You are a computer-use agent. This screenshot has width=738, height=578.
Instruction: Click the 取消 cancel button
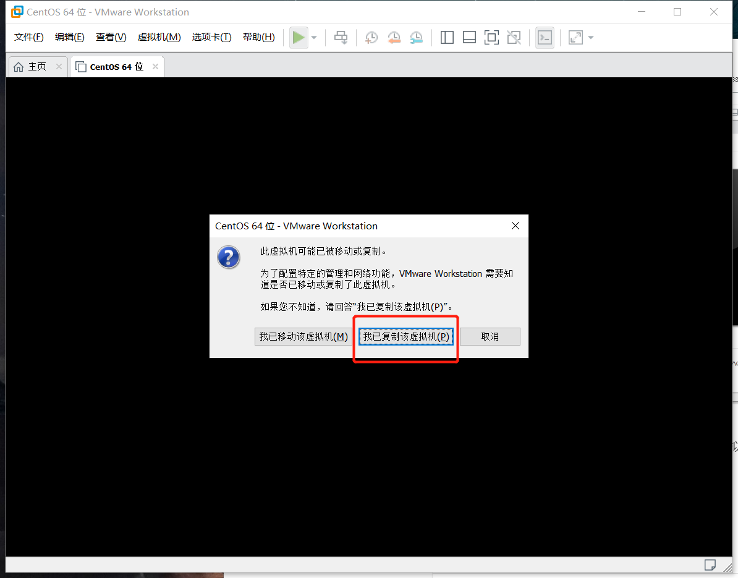tap(490, 336)
